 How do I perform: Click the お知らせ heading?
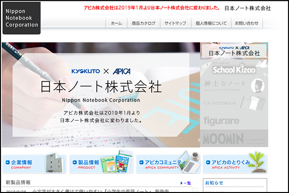(214, 183)
